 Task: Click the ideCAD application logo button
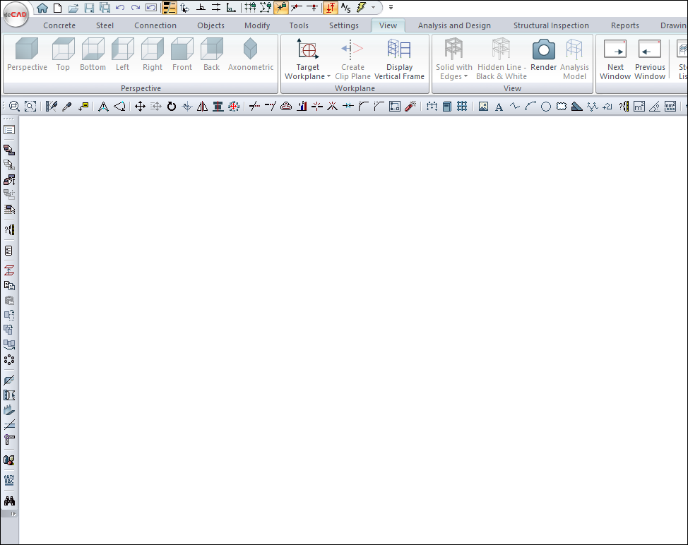click(15, 13)
